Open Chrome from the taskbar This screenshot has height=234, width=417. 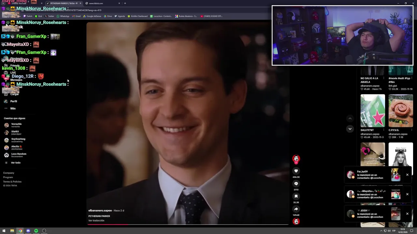coord(20,231)
